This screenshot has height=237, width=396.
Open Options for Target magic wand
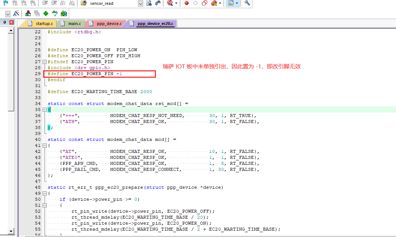[x=16, y=13]
